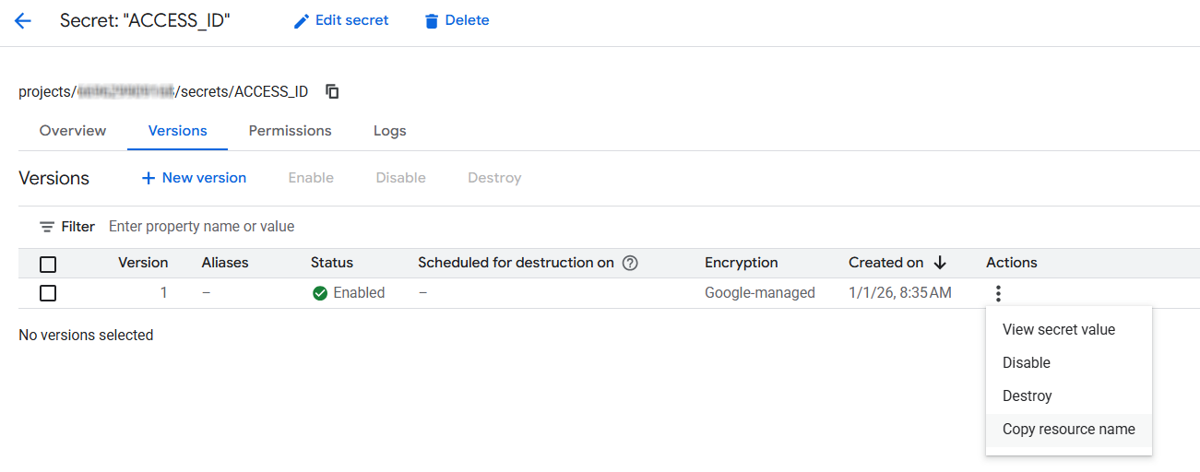Screen dimensions: 1200x472
Task: Toggle the select all versions checkbox
Action: point(48,265)
